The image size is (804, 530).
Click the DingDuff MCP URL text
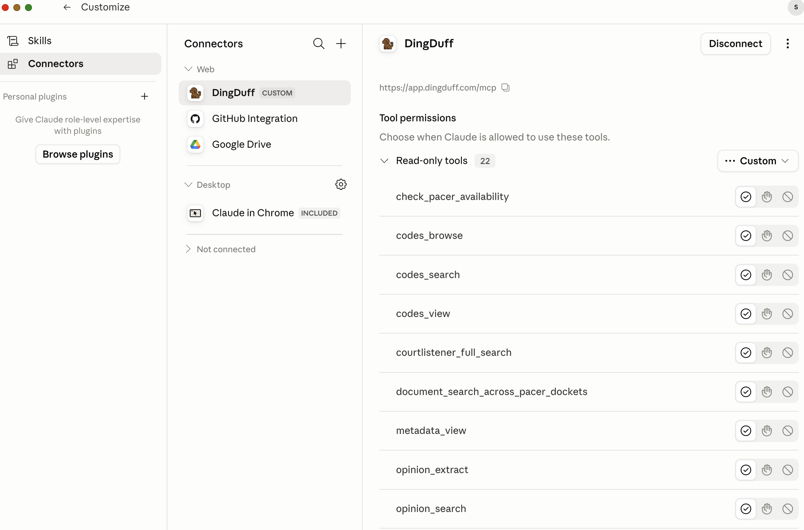[x=437, y=88]
